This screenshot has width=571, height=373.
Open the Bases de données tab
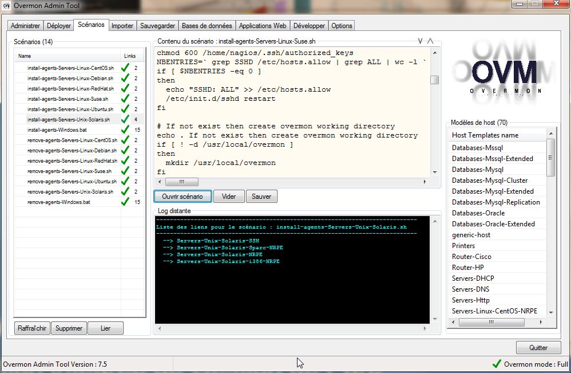tap(207, 26)
